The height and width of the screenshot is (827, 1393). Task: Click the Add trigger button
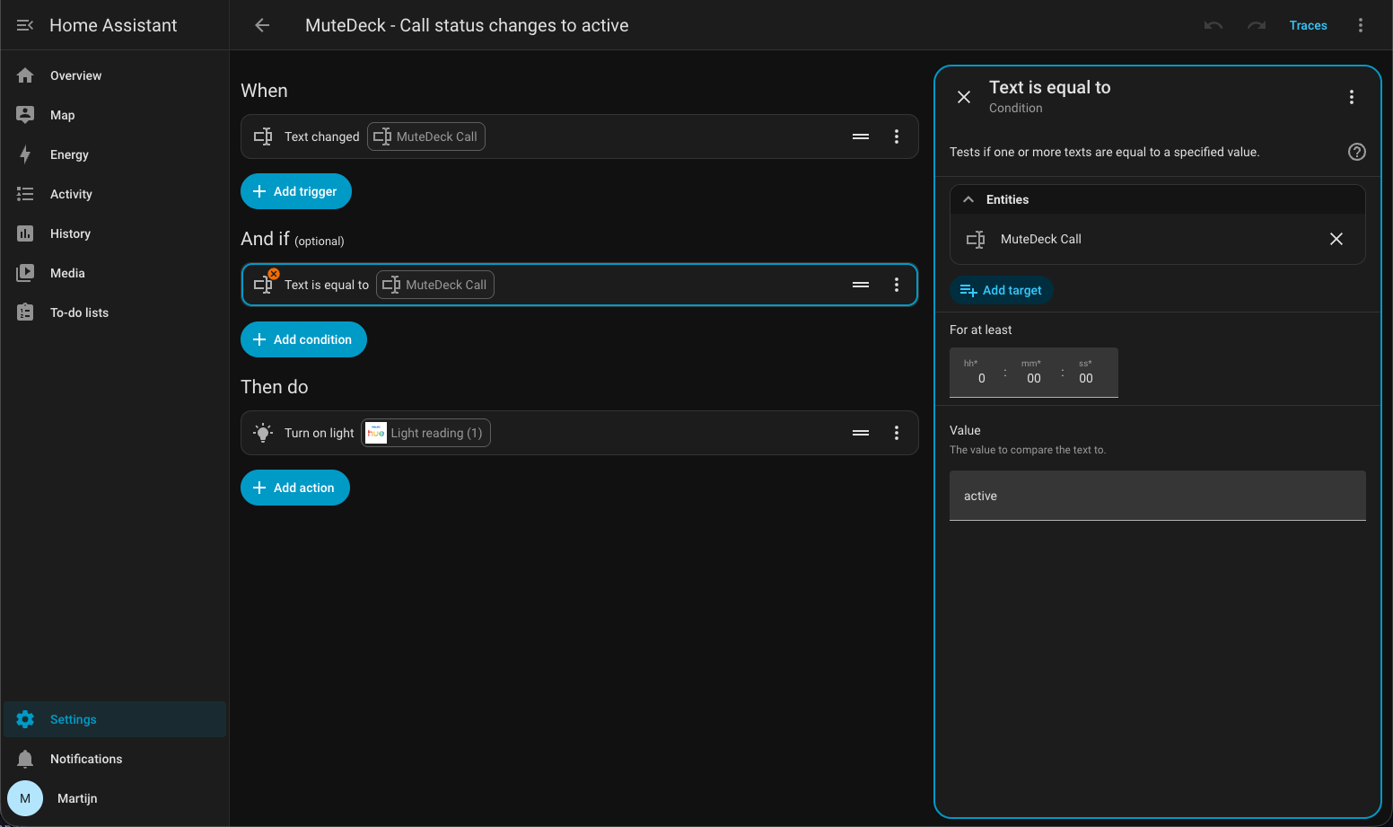click(296, 191)
